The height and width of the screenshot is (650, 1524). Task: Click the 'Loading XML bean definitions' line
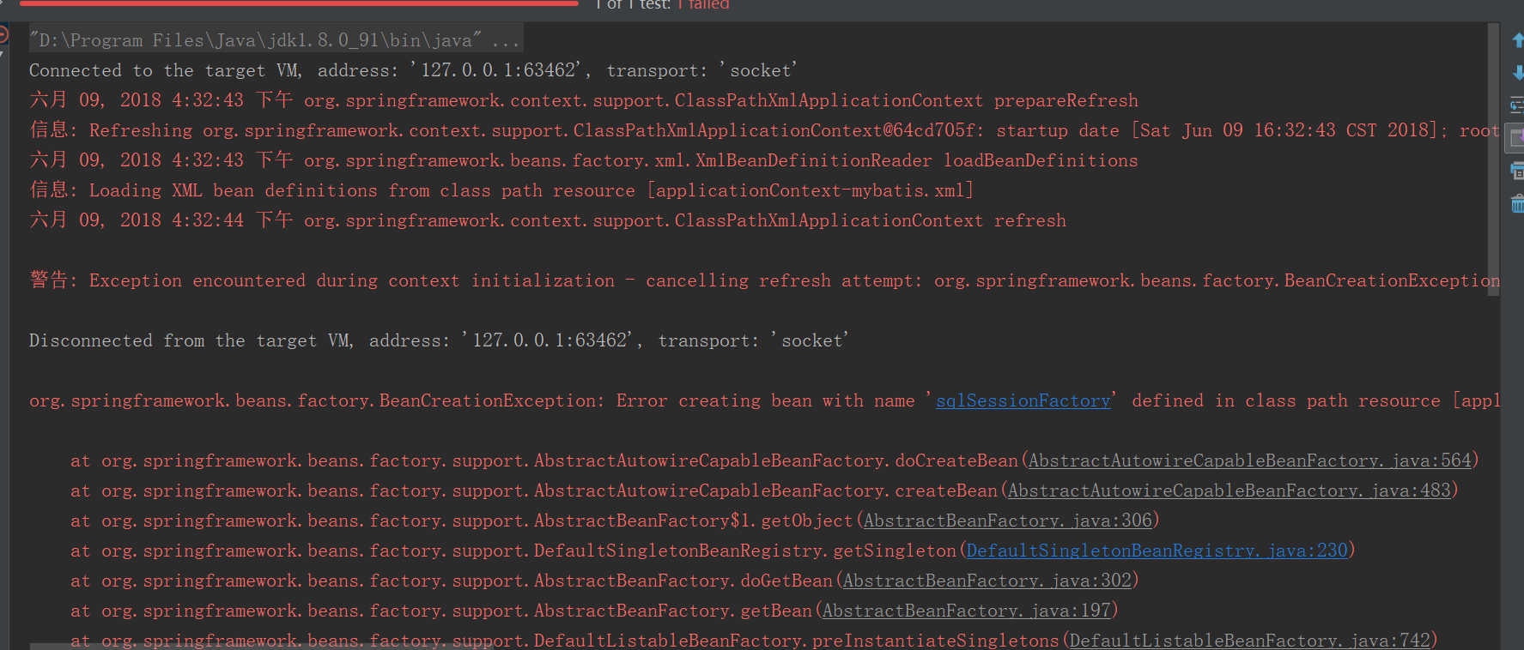(501, 190)
